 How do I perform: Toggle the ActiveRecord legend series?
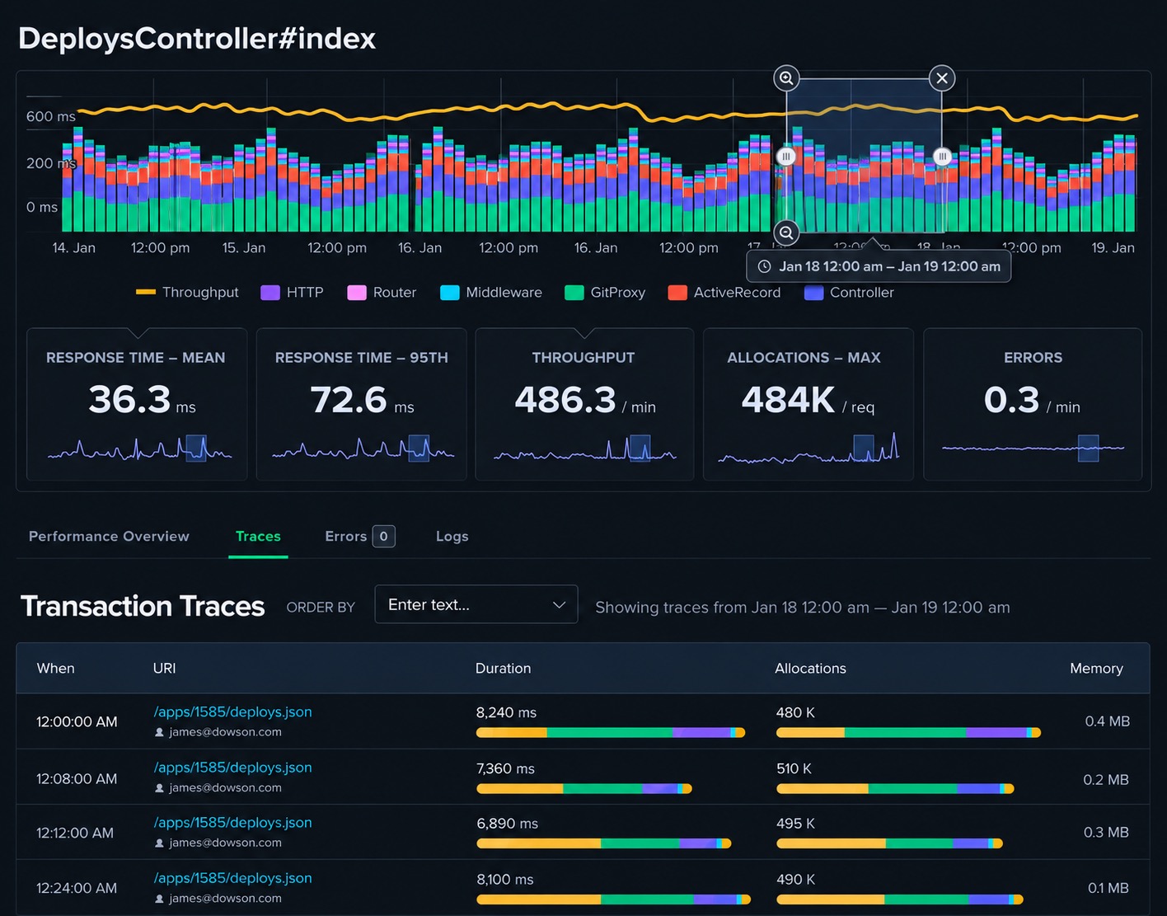pyautogui.click(x=724, y=292)
